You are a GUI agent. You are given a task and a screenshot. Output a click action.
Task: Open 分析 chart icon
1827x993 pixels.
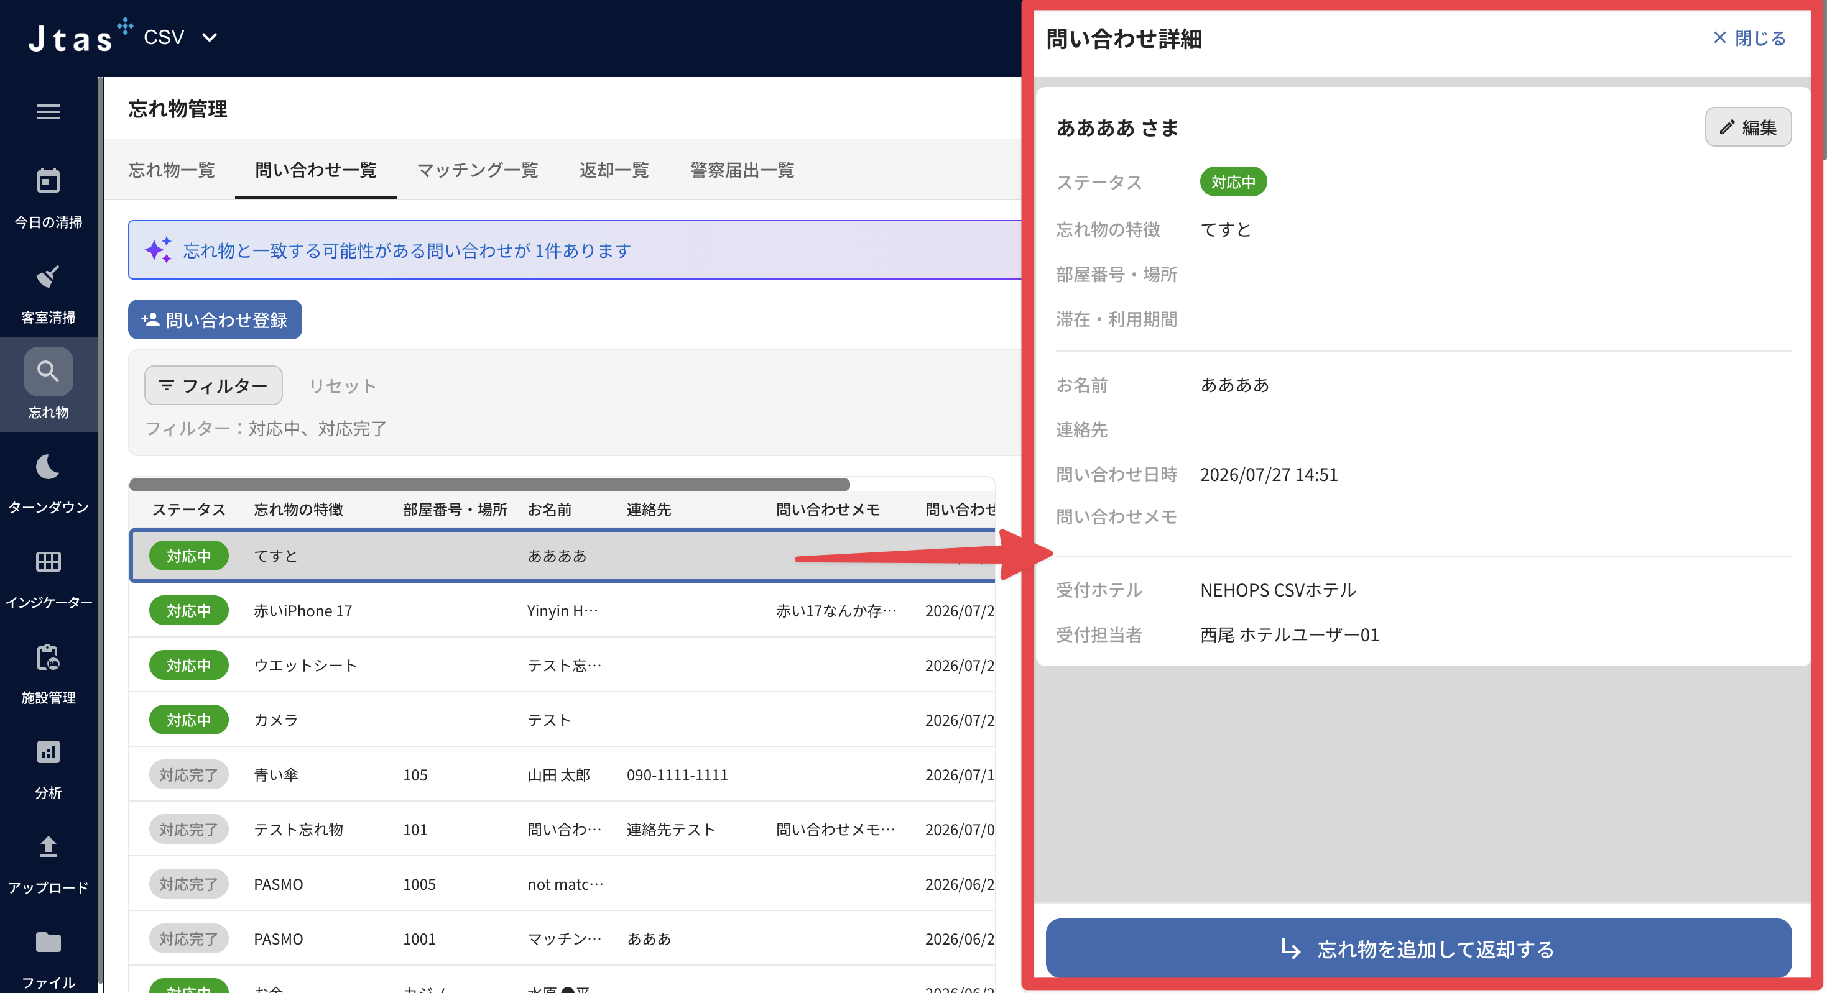(x=49, y=752)
